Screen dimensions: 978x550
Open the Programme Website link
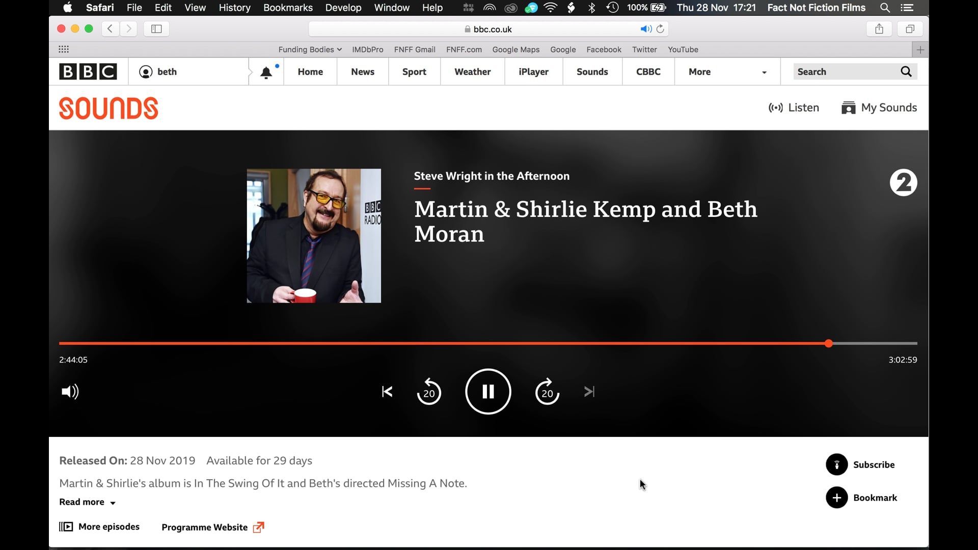click(x=213, y=527)
